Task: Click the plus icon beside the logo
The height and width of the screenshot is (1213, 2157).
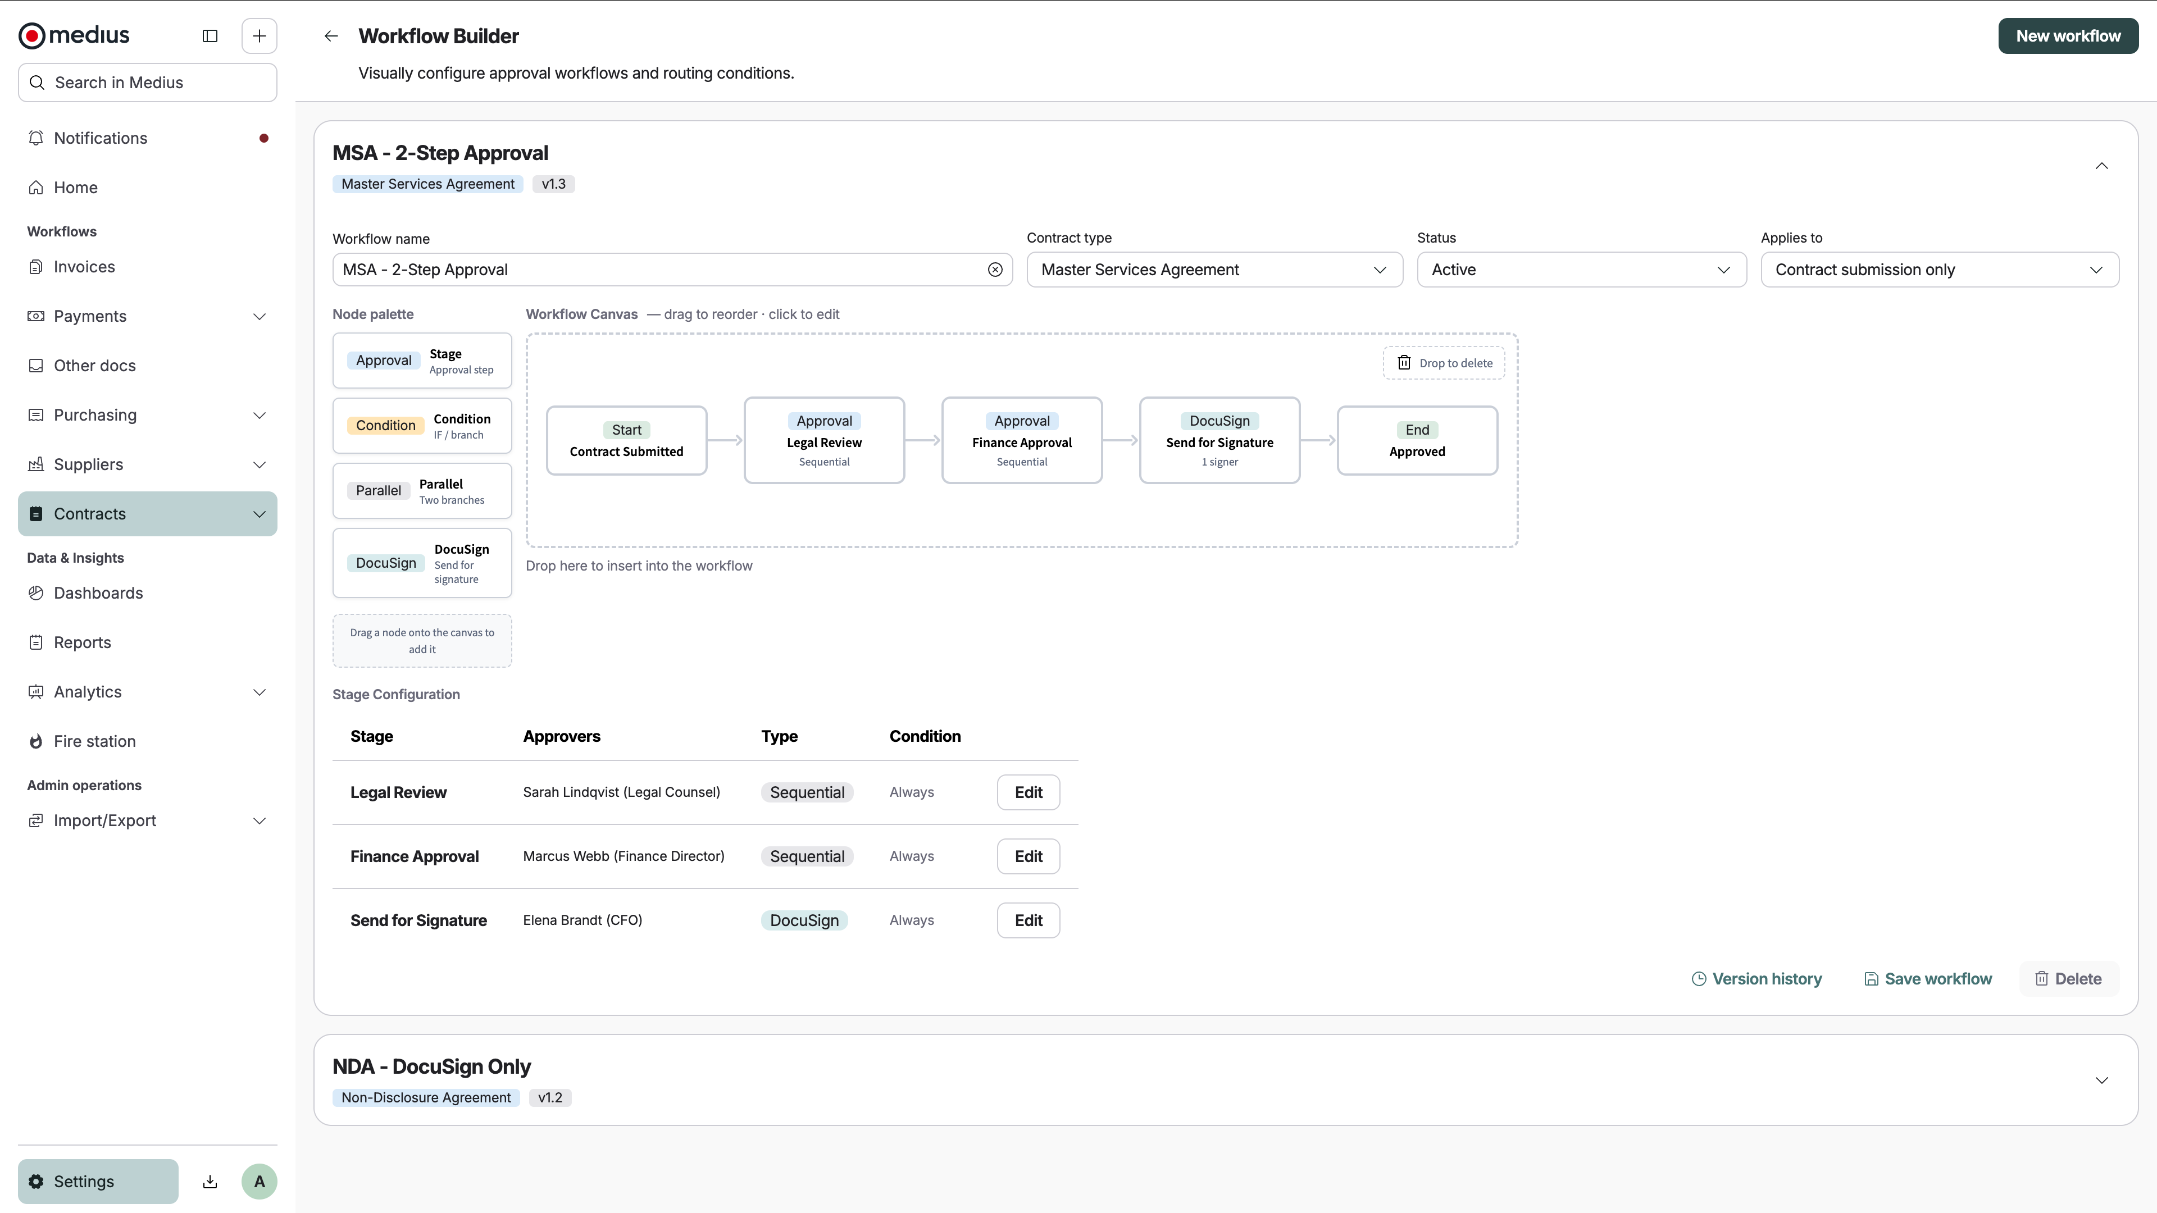Action: [260, 36]
